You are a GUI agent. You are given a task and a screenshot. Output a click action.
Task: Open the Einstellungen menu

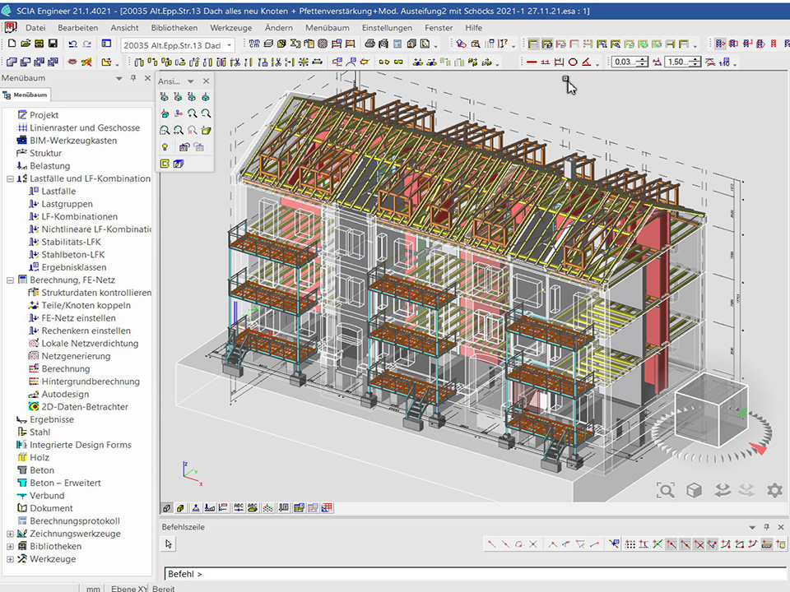387,27
